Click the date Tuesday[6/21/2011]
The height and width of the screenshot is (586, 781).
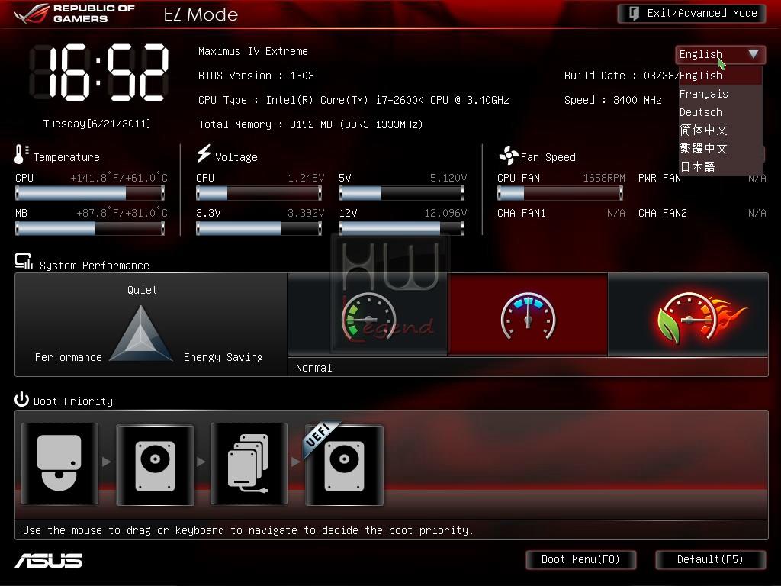tap(97, 124)
